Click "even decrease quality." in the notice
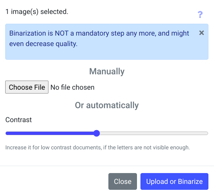This screenshot has width=214, height=194. [43, 44]
